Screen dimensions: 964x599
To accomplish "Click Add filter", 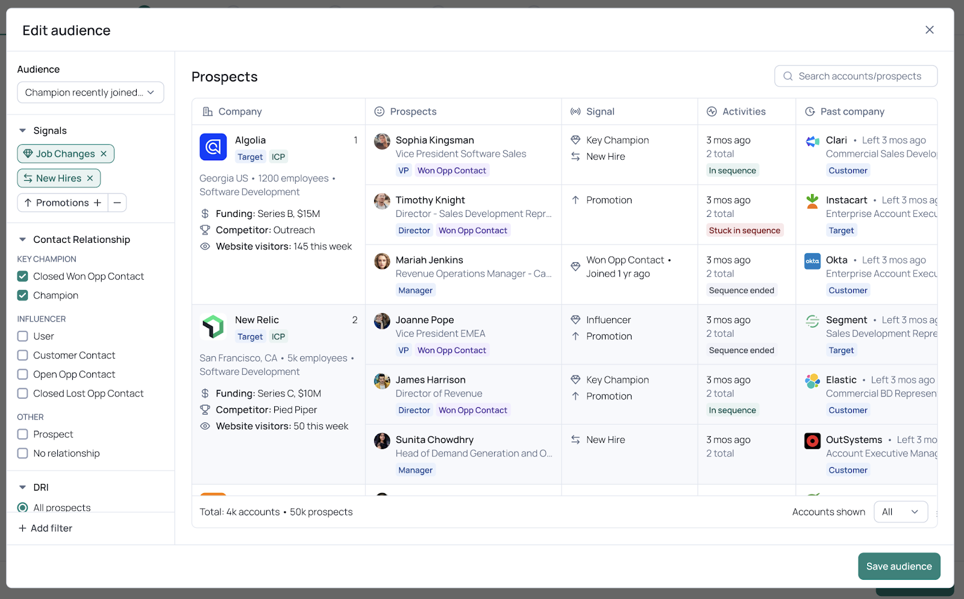I will (46, 528).
